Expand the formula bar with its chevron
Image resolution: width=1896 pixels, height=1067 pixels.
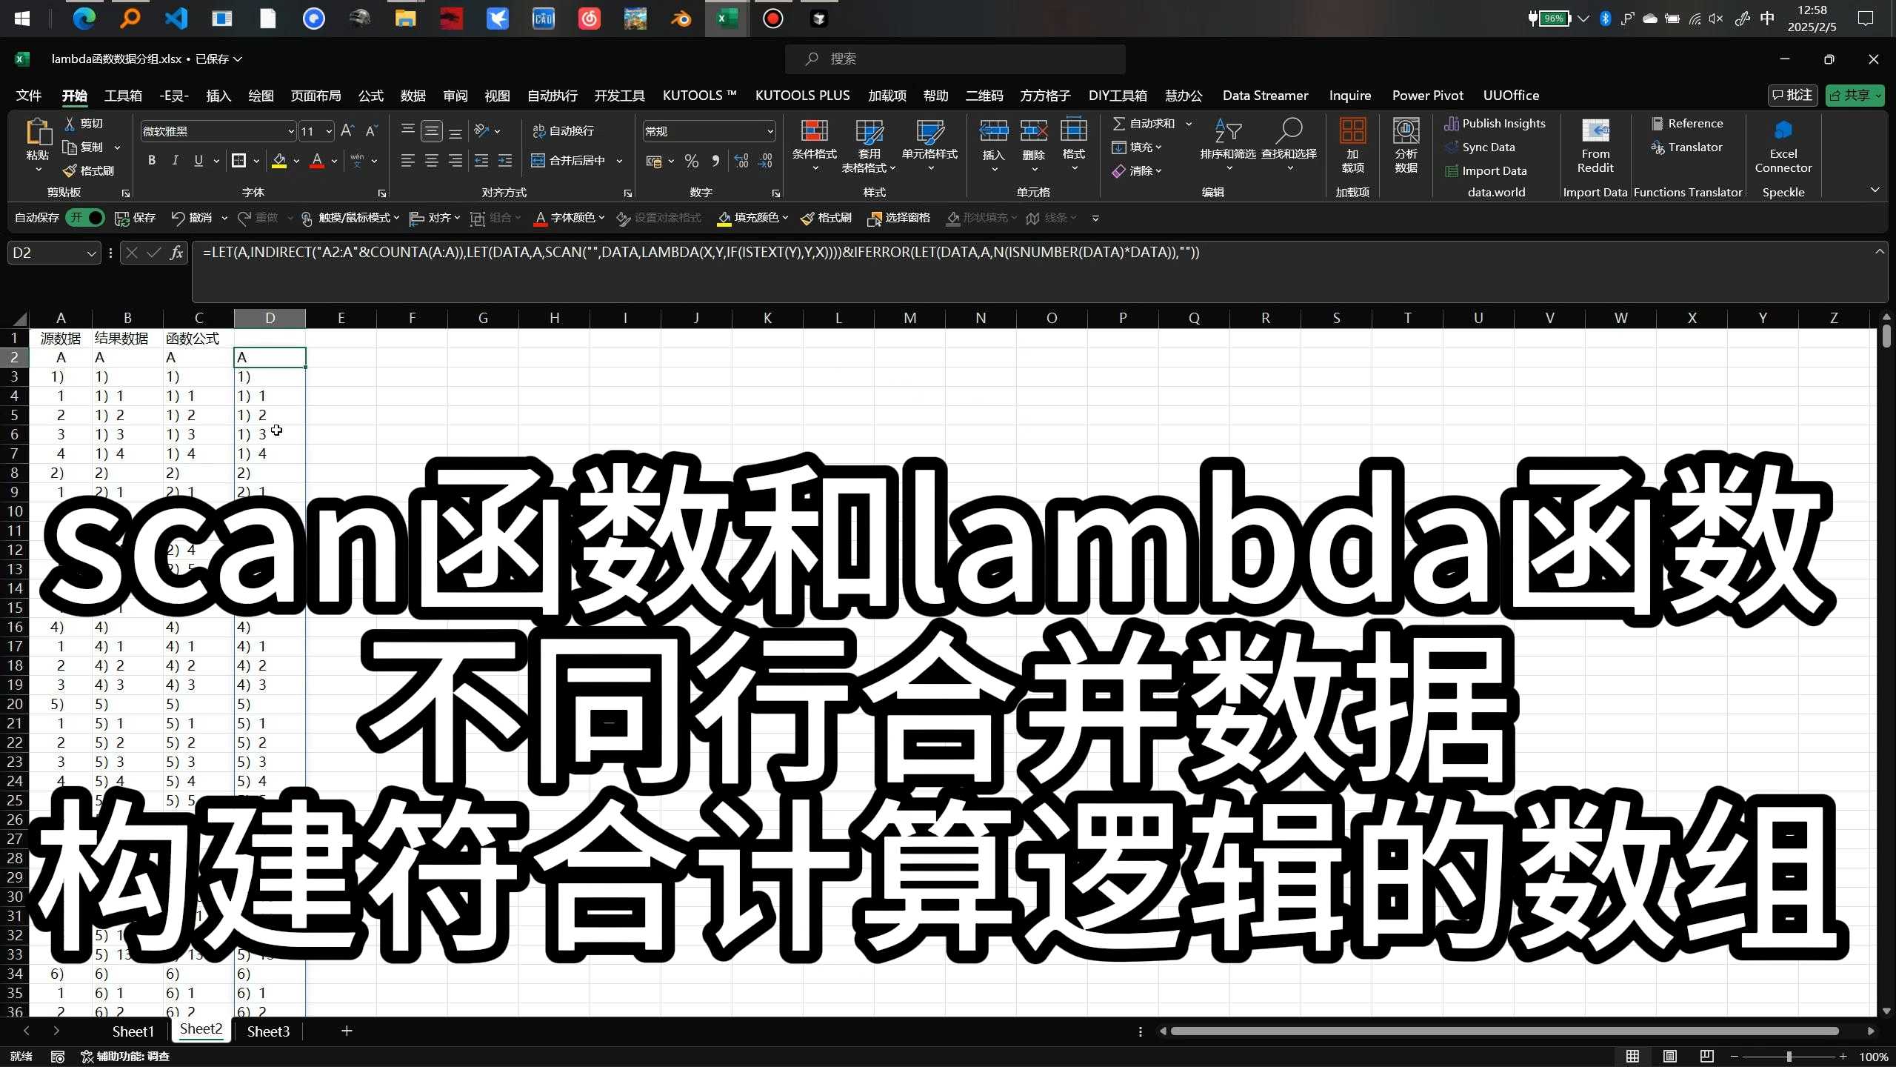1880,252
